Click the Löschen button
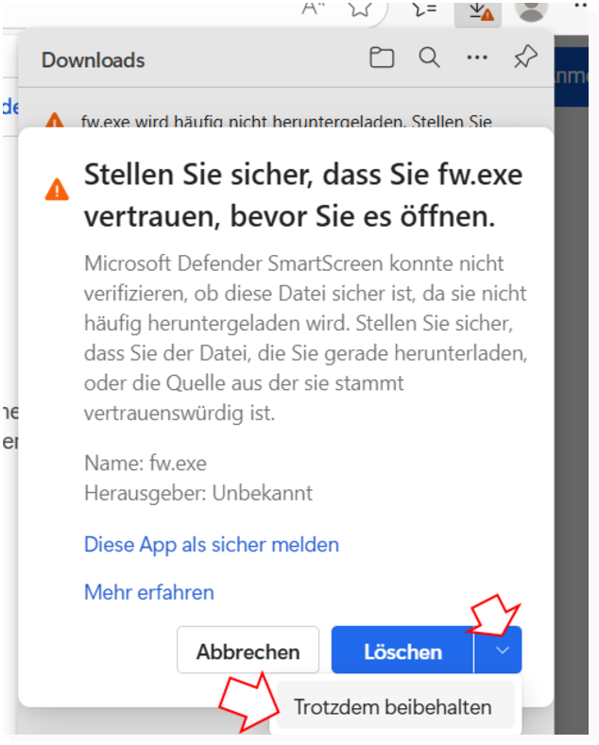 click(402, 652)
